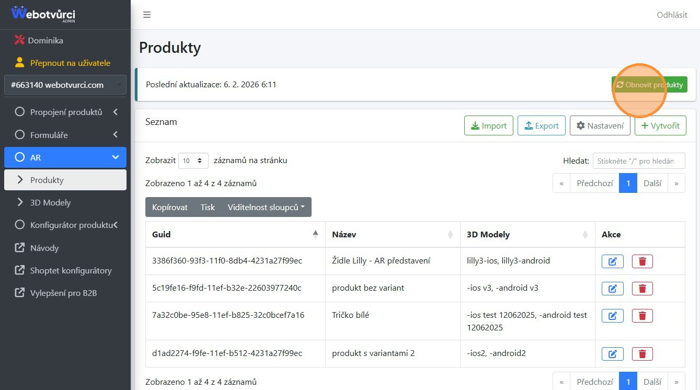The height and width of the screenshot is (390, 700).
Task: Click Předchozí in top pagination
Action: pyautogui.click(x=594, y=183)
